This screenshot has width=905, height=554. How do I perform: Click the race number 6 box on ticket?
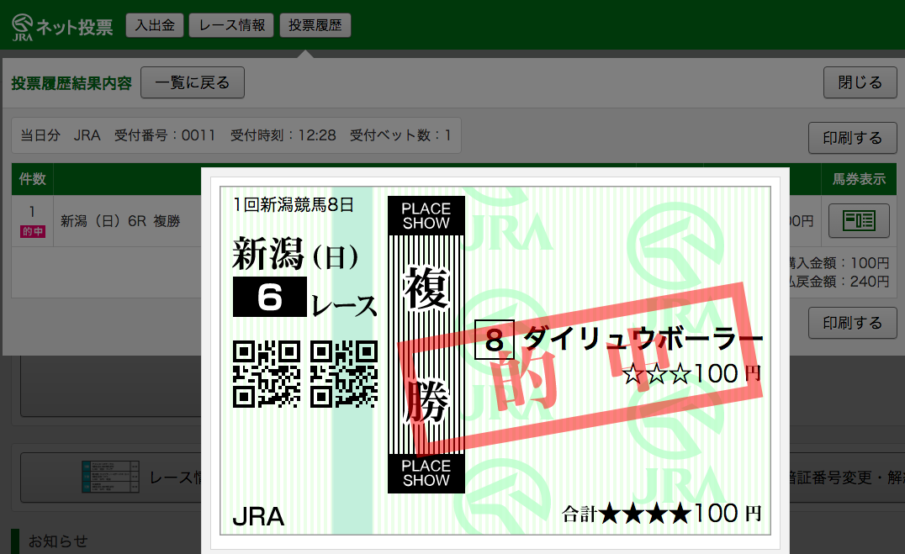click(x=269, y=297)
